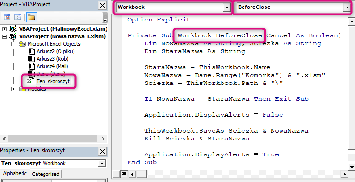The image size is (355, 182).
Task: Click Application.DisplayAlerts = False line
Action: pos(214,115)
